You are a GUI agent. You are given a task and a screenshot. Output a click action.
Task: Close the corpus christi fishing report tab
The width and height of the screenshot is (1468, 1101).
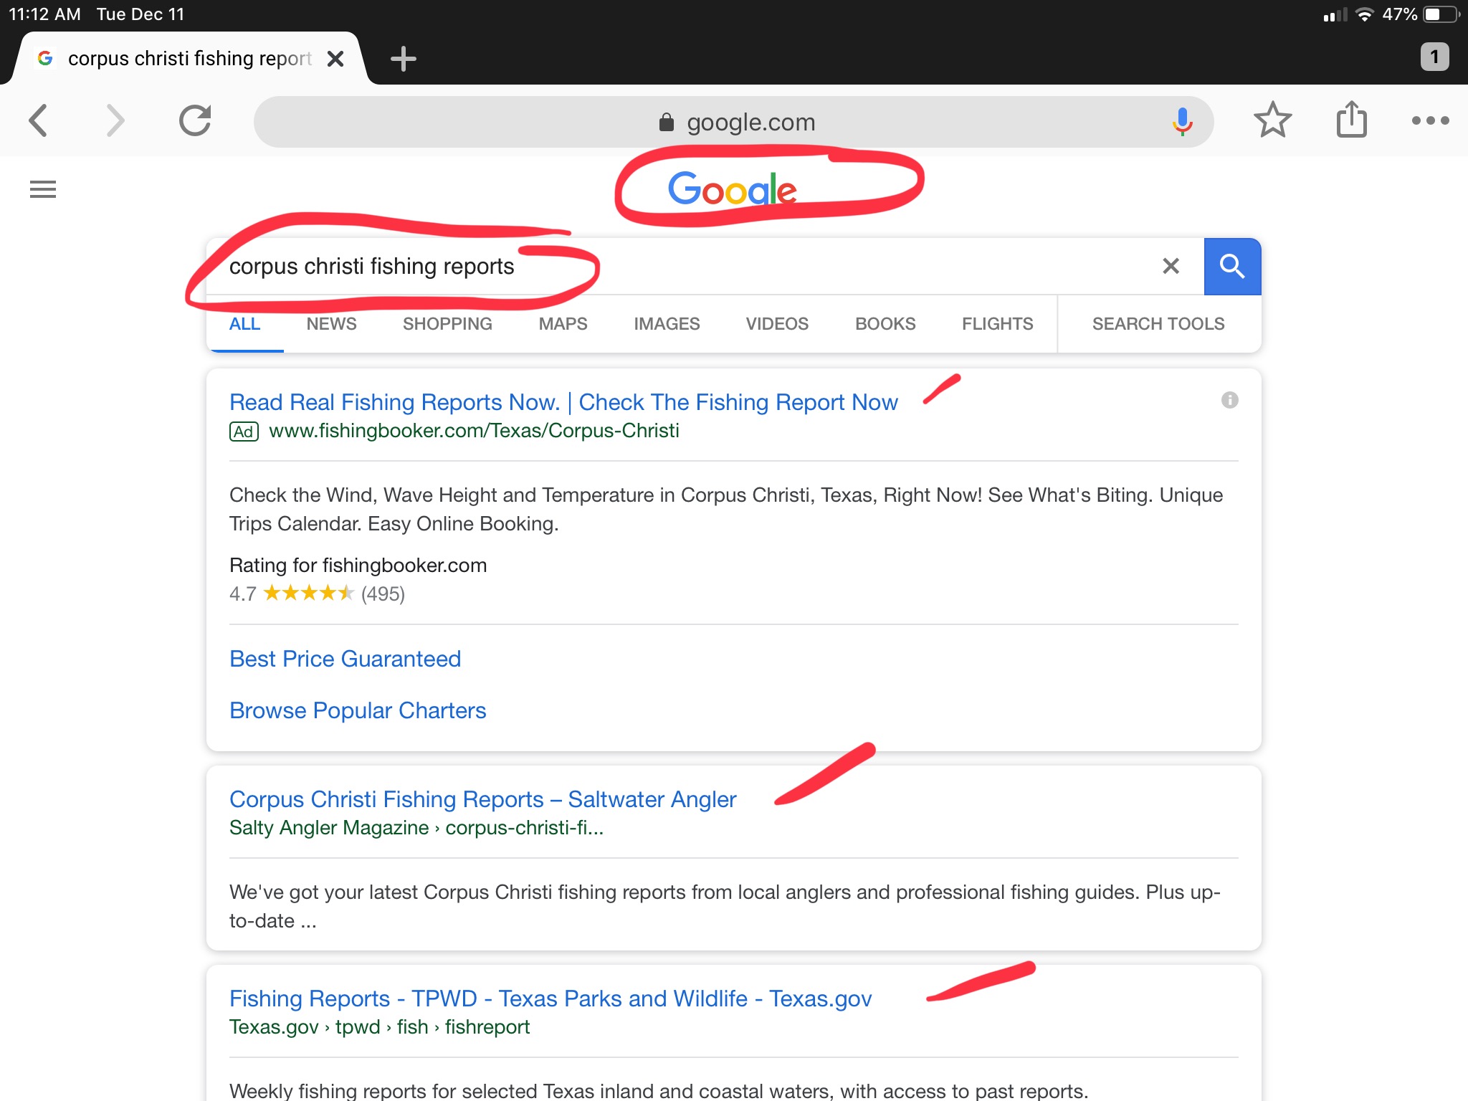tap(335, 59)
